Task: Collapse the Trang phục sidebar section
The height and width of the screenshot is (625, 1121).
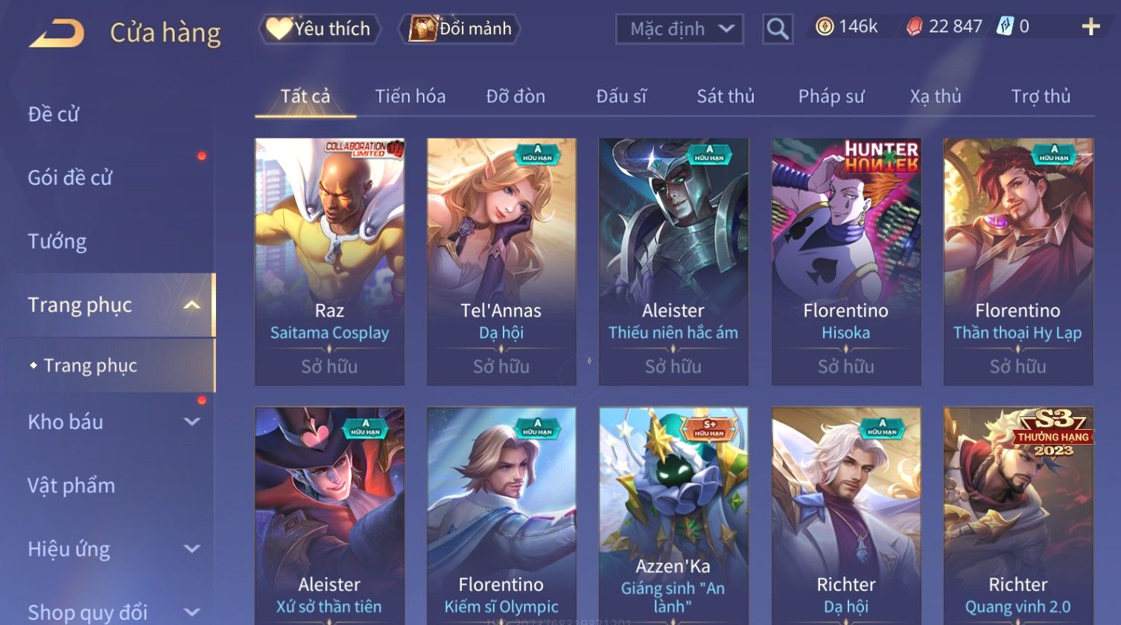Action: pos(191,305)
